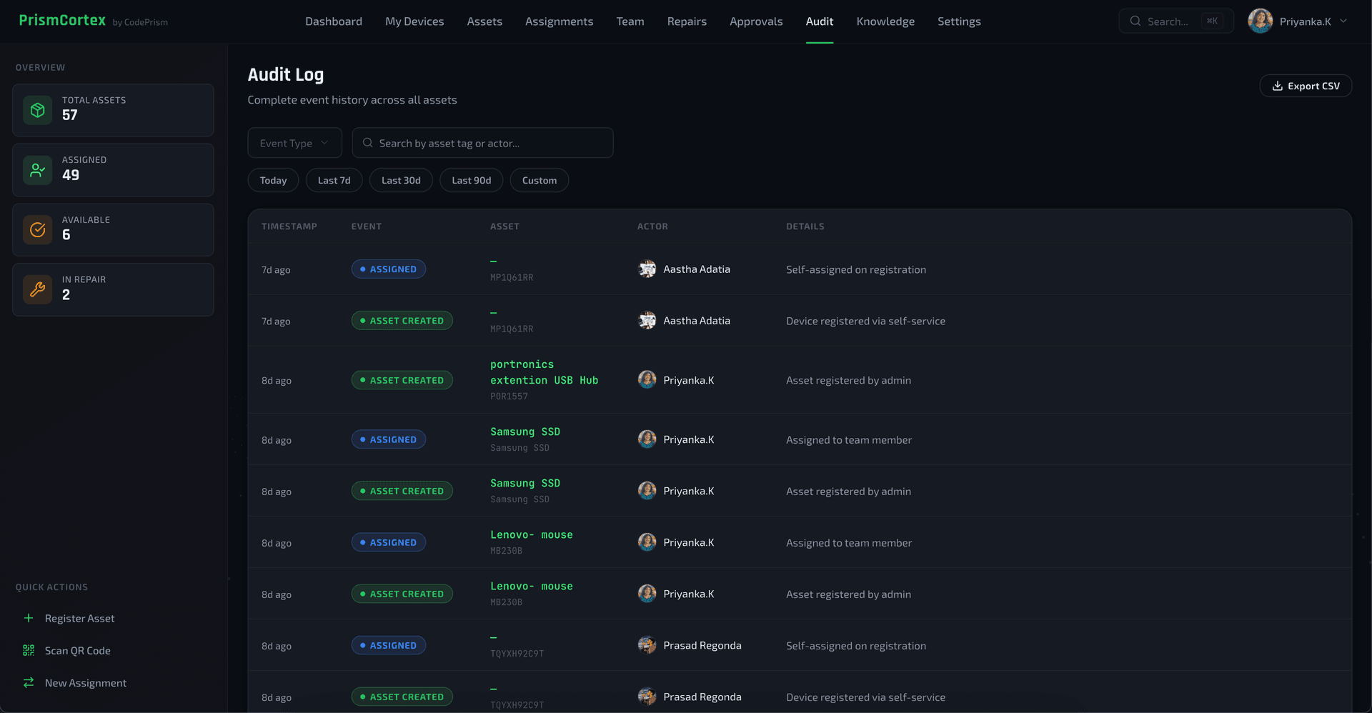Click Aastha Adatia avatar in Asset Created row
1372x713 pixels.
coord(647,320)
